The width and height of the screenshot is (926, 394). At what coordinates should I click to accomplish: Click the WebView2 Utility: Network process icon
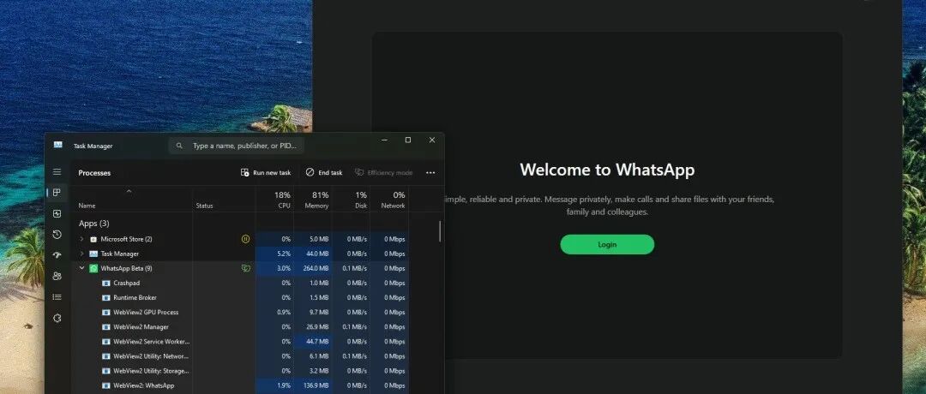106,356
